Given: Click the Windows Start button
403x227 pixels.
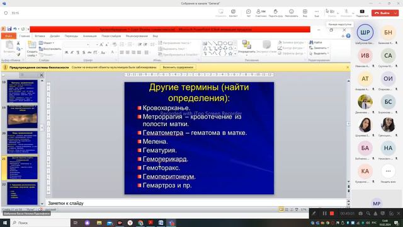Looking at the screenshot, I should 4,223.
